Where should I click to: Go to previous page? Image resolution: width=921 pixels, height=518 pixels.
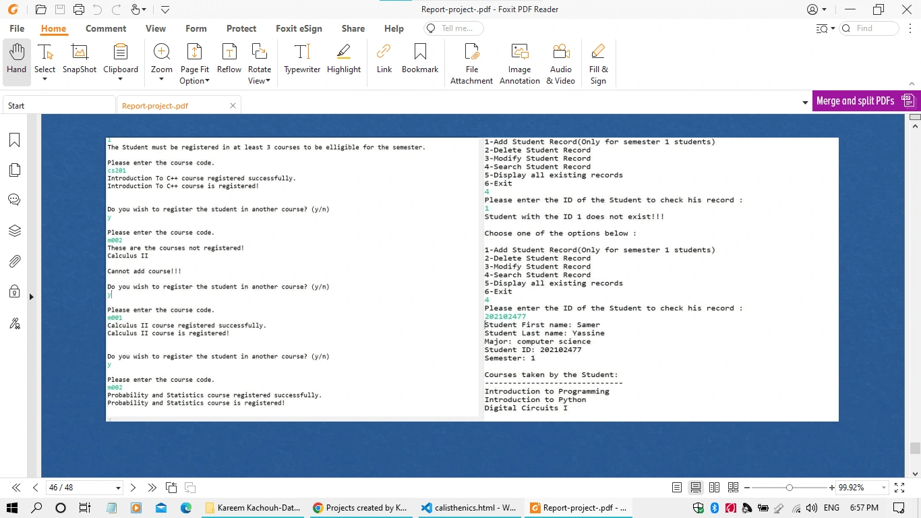click(x=35, y=488)
